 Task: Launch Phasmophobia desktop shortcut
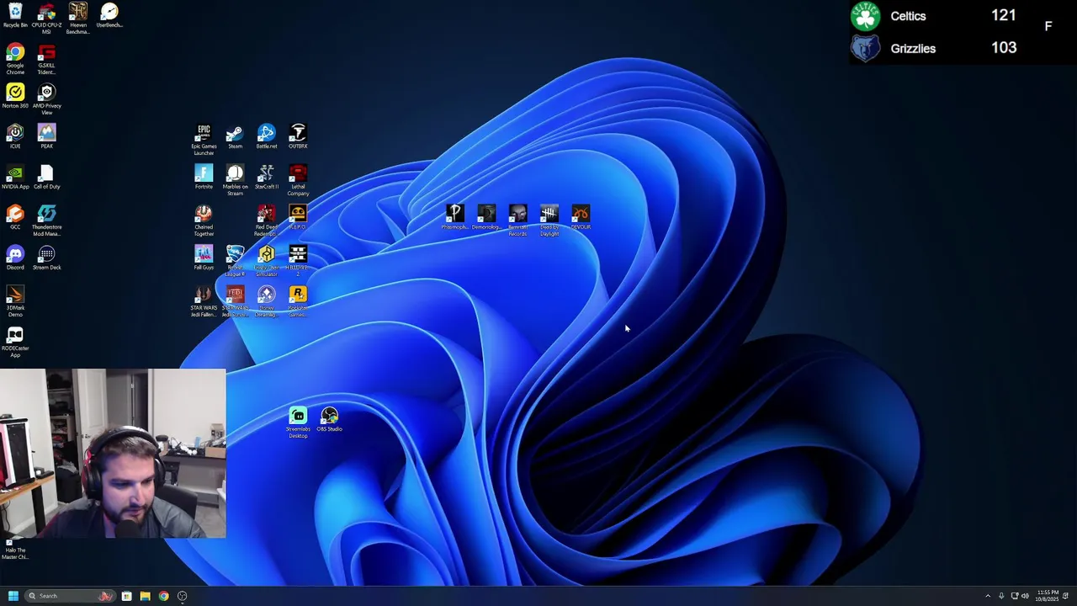pyautogui.click(x=455, y=217)
